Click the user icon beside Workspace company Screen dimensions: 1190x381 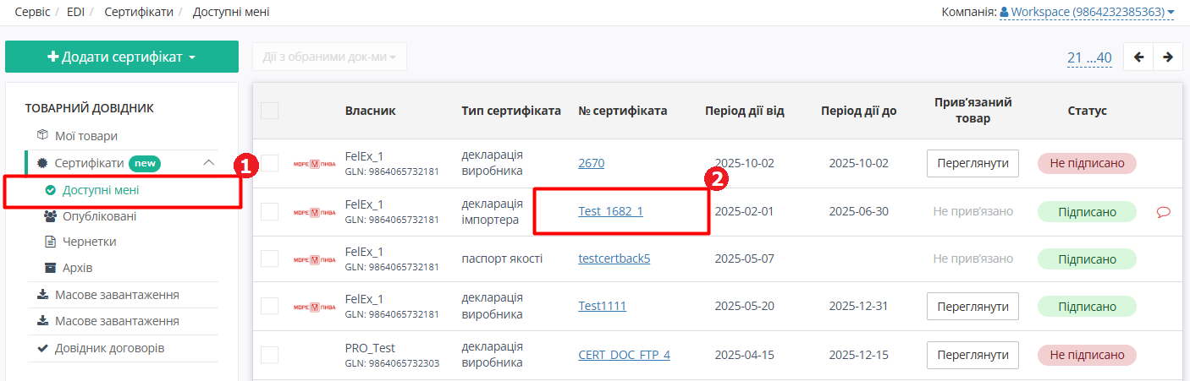1005,12
